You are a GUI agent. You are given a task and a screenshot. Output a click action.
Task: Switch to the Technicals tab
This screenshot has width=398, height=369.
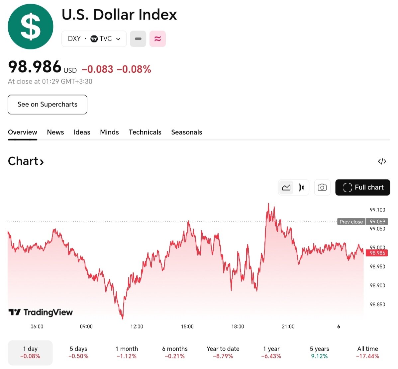145,132
